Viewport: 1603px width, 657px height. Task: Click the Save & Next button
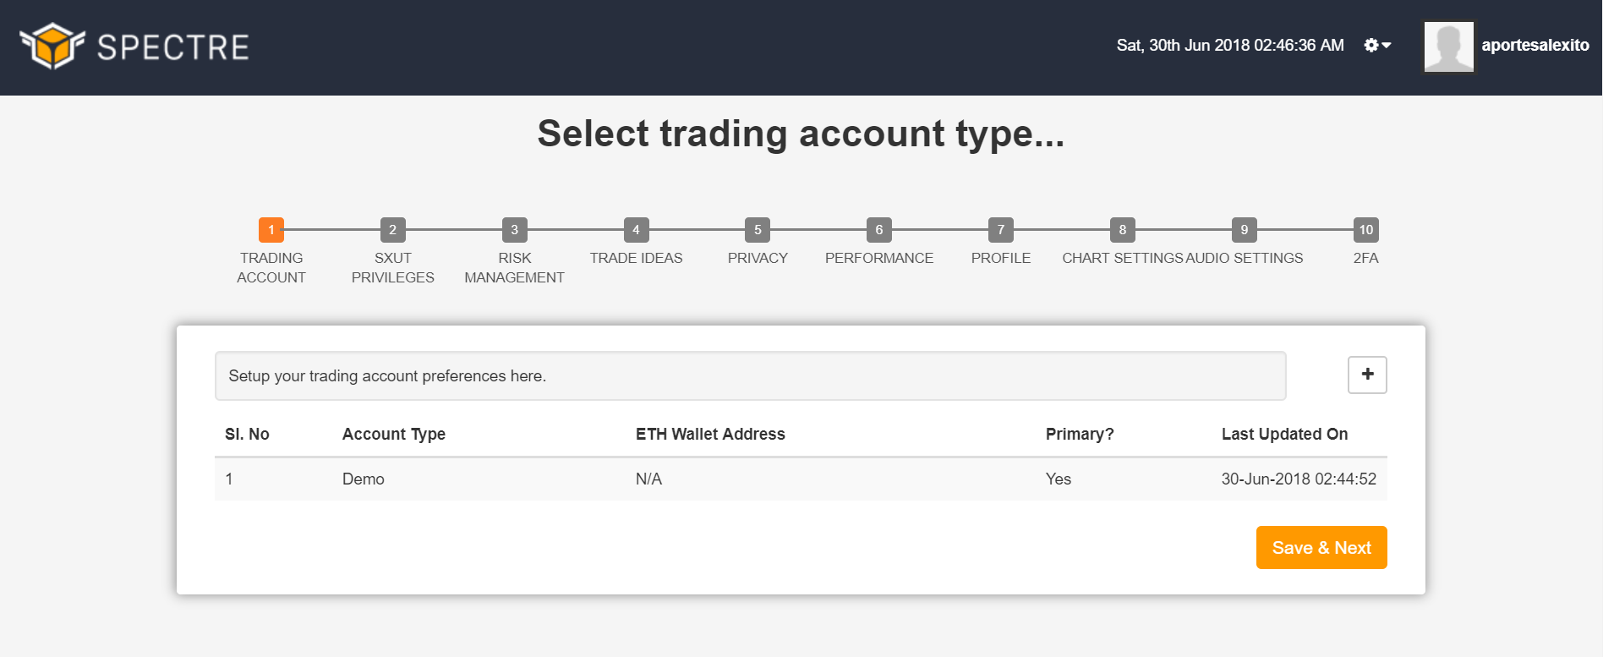[1321, 547]
